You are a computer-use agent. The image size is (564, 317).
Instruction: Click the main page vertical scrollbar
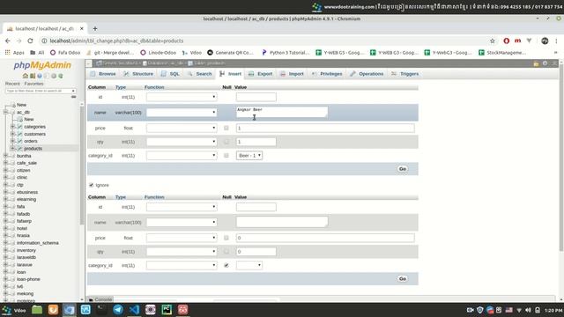(x=561, y=158)
